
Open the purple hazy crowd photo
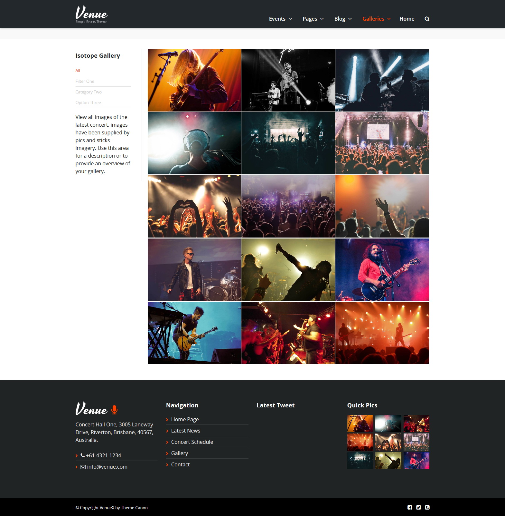(x=288, y=206)
